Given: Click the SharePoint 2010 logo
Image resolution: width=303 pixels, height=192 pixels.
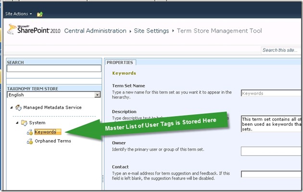Looking at the screenshot, I should [34, 29].
